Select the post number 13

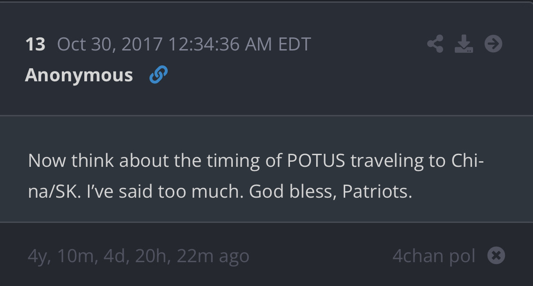click(x=35, y=45)
